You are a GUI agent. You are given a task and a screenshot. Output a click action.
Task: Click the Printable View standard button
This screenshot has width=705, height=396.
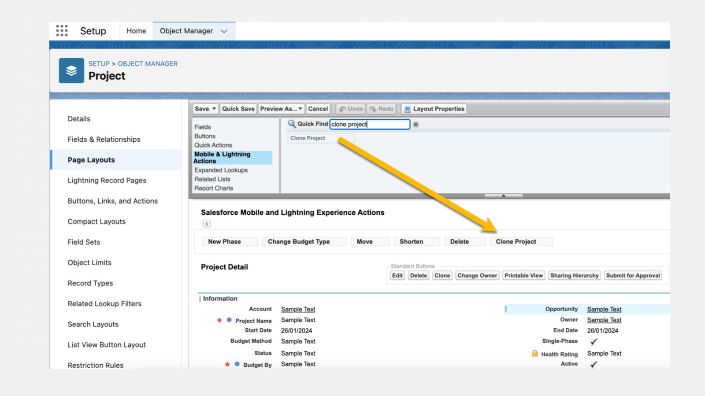pyautogui.click(x=524, y=275)
